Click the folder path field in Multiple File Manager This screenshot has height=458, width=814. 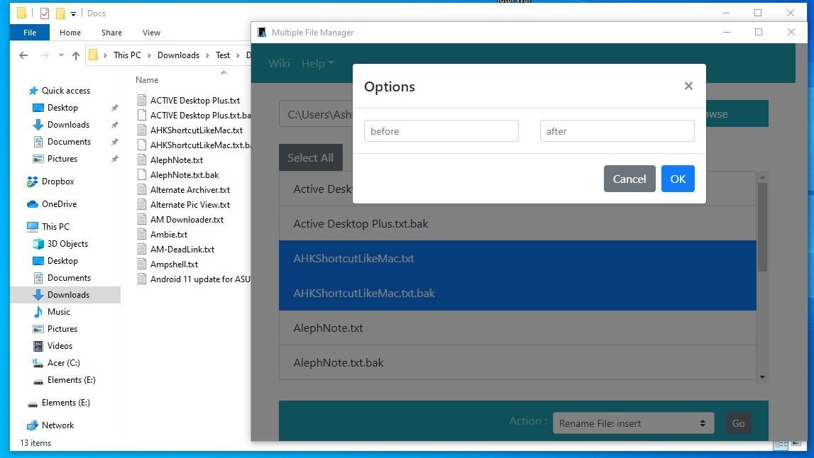(316, 114)
